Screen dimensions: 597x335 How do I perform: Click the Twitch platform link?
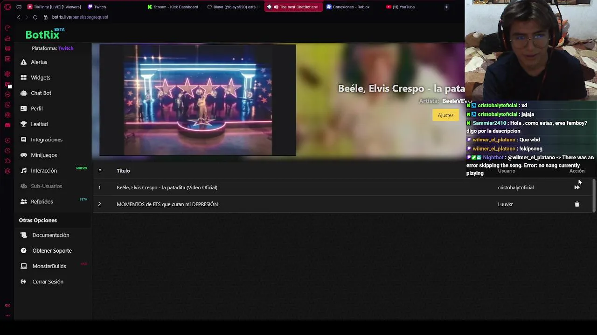click(66, 48)
